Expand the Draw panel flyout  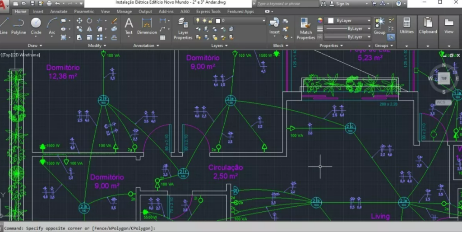click(x=35, y=45)
